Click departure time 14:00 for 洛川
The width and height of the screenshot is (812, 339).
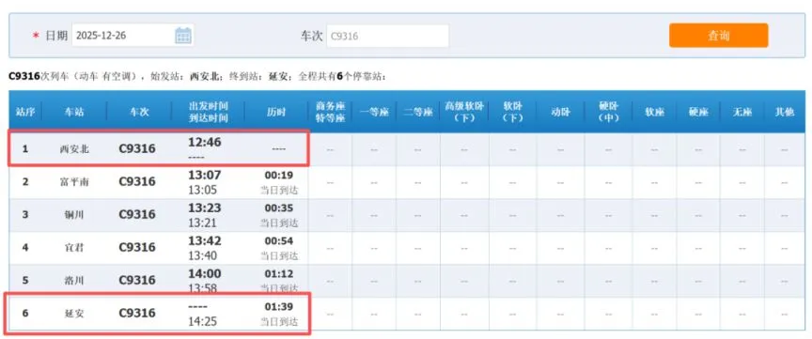(x=205, y=274)
